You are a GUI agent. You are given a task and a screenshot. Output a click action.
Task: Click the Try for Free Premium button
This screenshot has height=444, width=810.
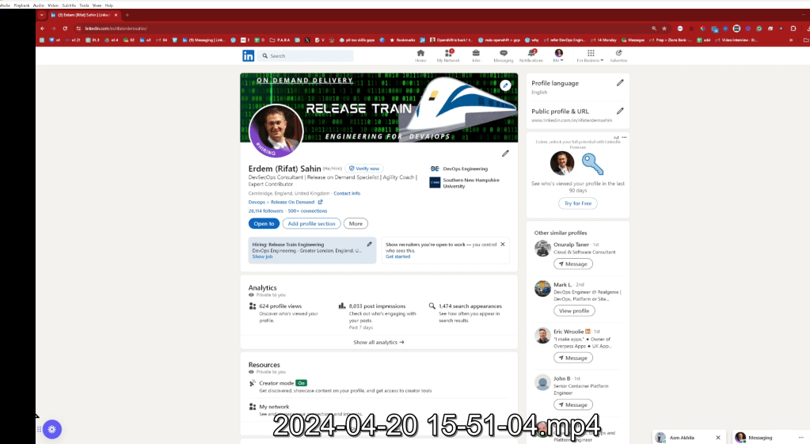point(577,203)
